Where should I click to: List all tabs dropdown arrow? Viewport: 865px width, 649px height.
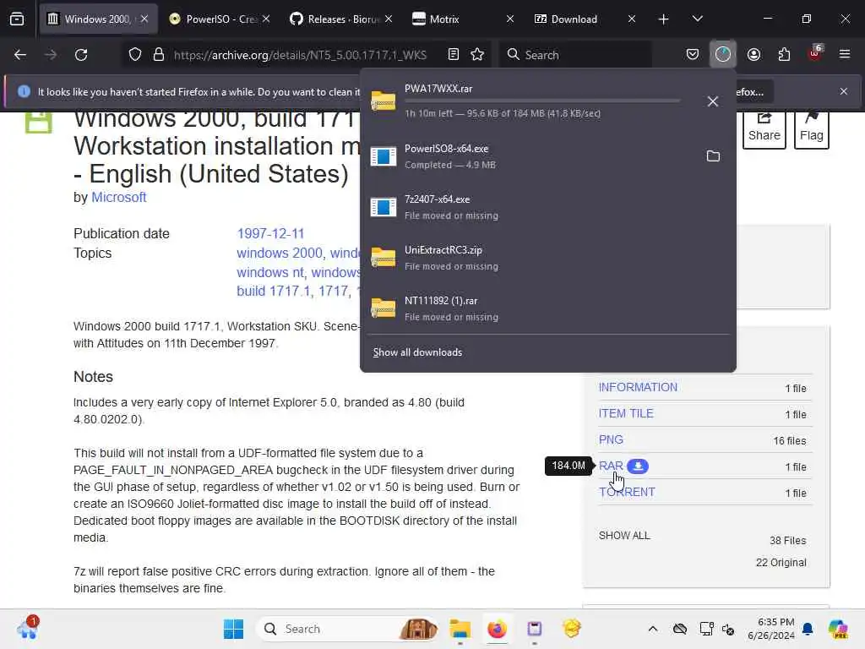(698, 19)
